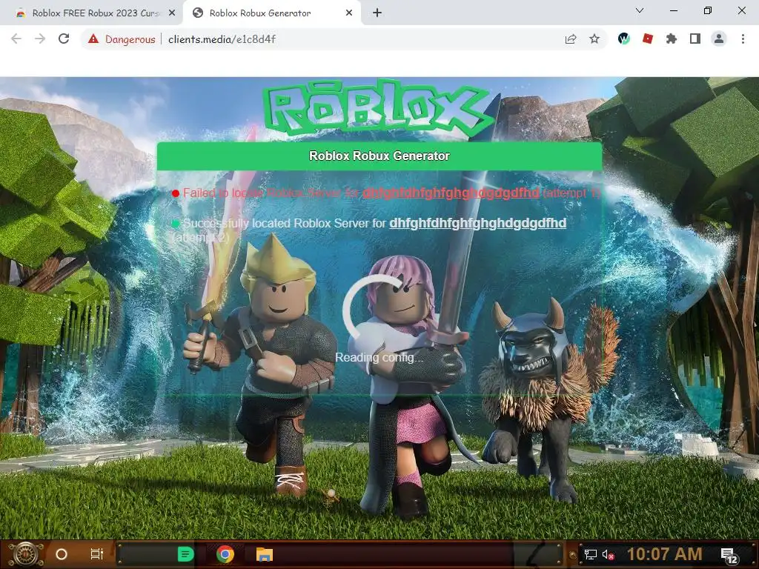The height and width of the screenshot is (569, 759).
Task: Close the Roblox FREE Robux 2023 tab
Action: (172, 13)
